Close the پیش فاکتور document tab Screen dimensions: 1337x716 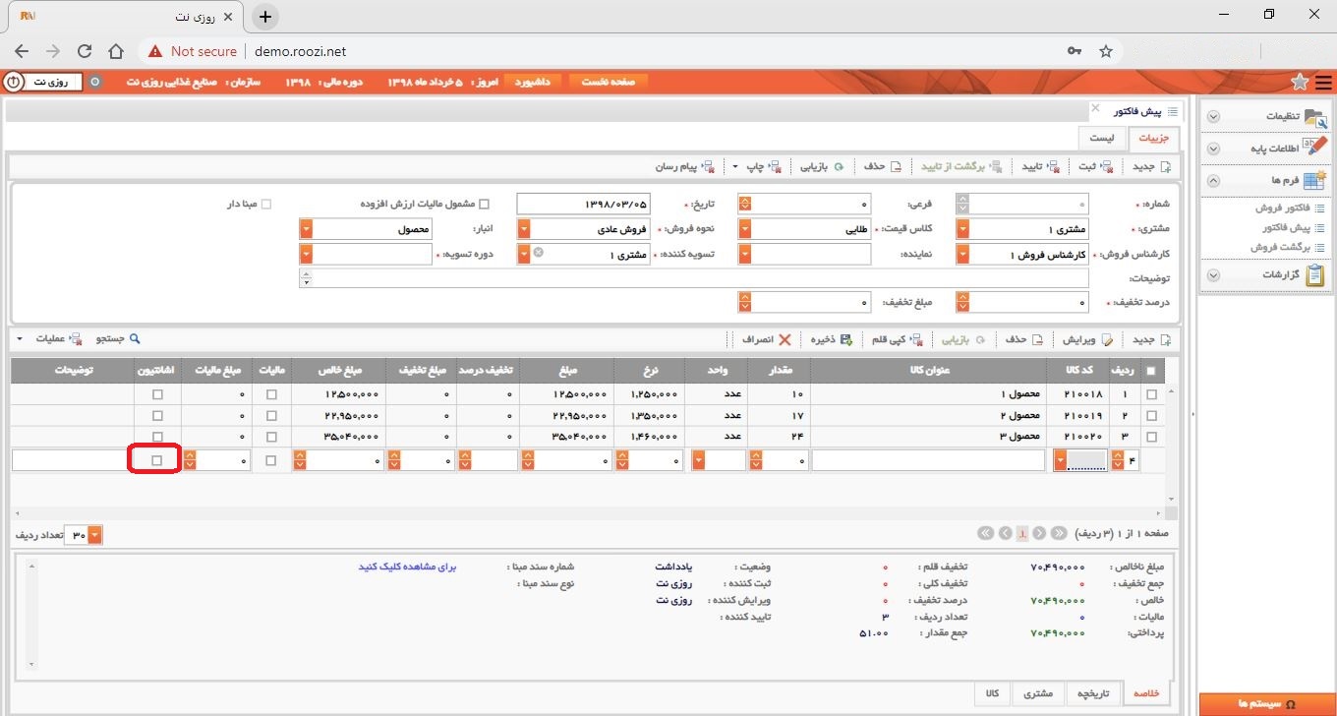pyautogui.click(x=1095, y=107)
